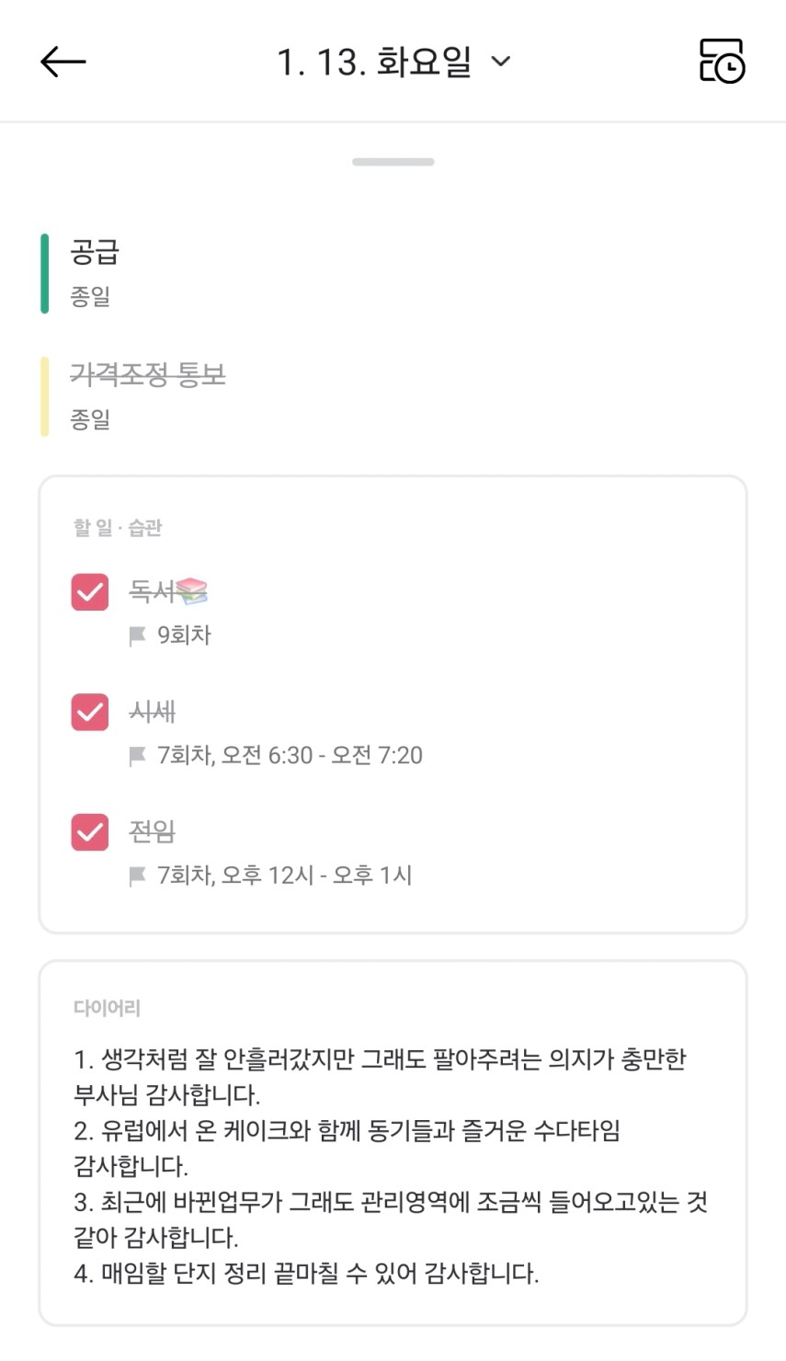Tap the back arrow icon
786x1361 pixels.
63,62
